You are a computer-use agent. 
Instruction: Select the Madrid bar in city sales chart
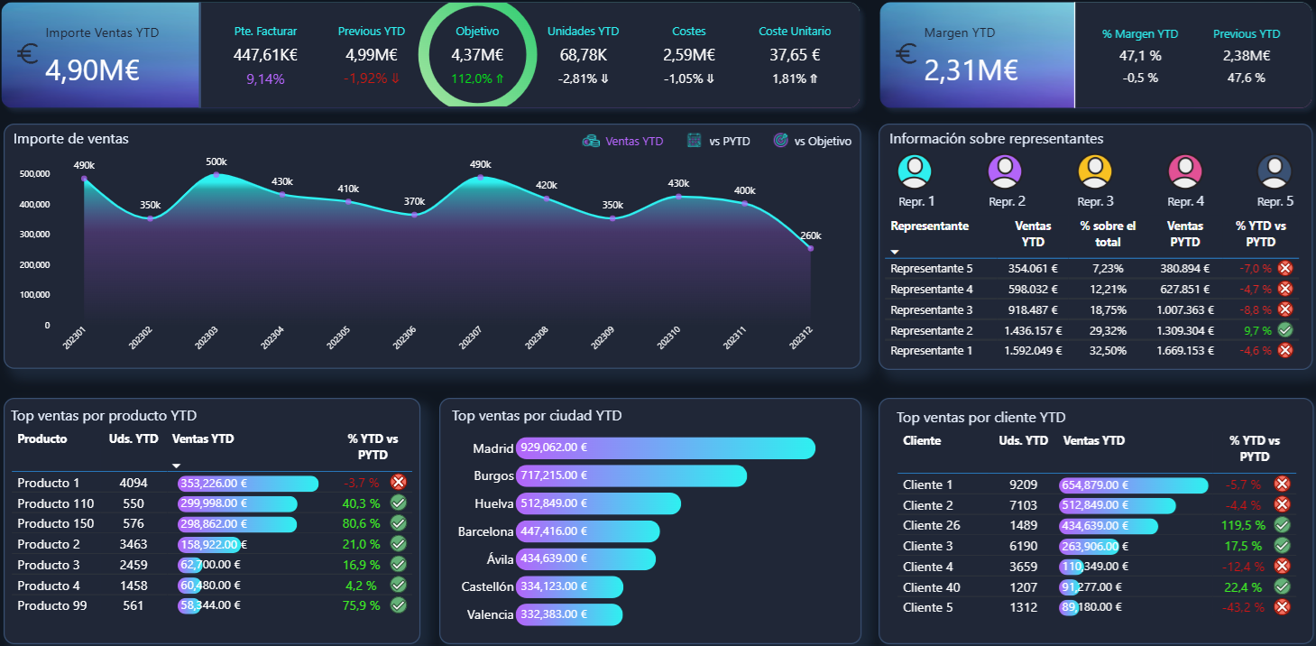[x=665, y=448]
